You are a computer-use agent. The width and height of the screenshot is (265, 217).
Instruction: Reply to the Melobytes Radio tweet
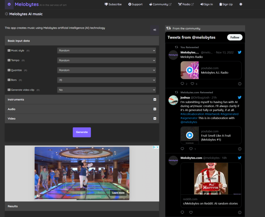pos(182,84)
